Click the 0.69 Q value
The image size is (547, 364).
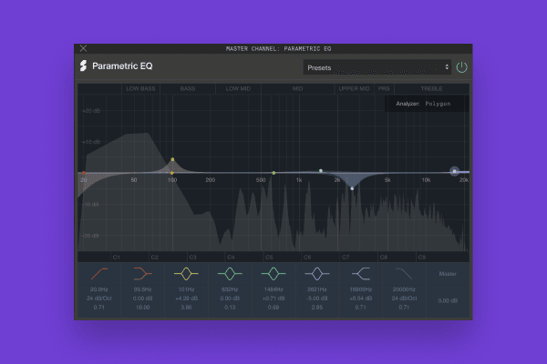click(273, 308)
